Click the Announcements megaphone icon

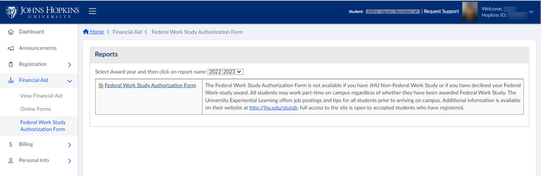11,48
